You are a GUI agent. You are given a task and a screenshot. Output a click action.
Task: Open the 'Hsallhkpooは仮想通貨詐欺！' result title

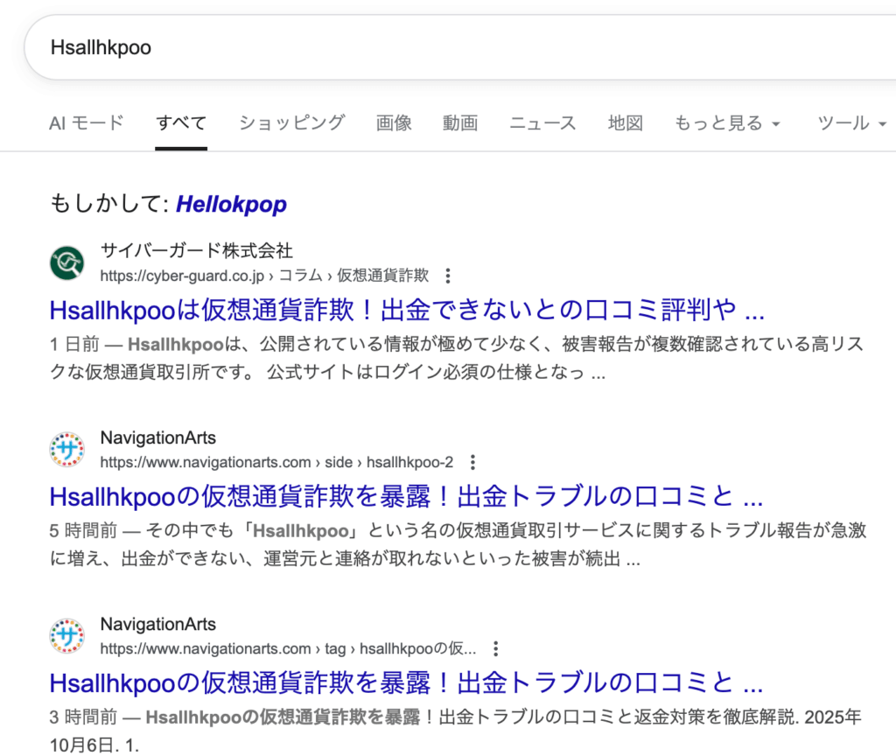(407, 311)
